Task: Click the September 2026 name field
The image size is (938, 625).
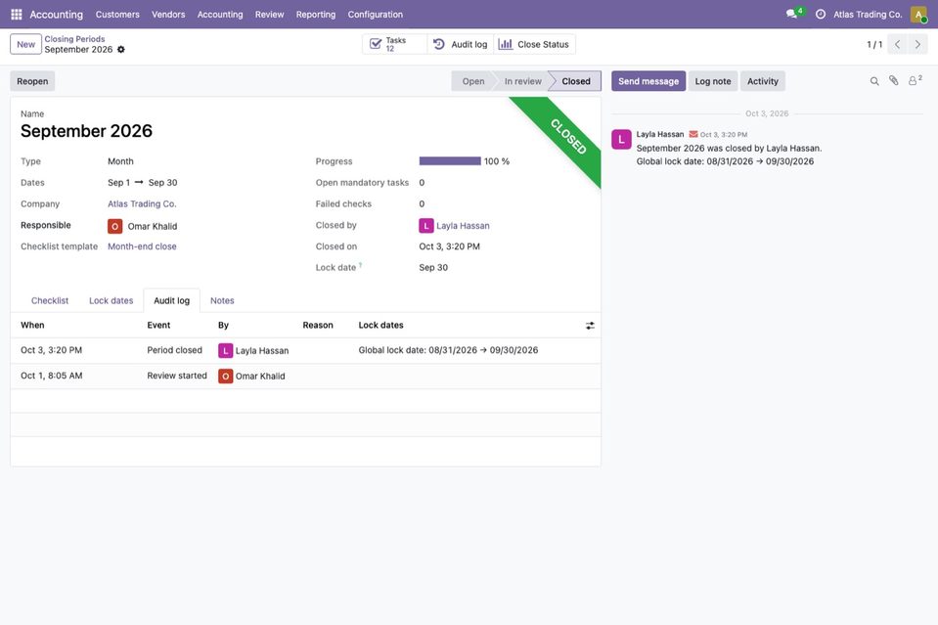Action: pyautogui.click(x=86, y=131)
